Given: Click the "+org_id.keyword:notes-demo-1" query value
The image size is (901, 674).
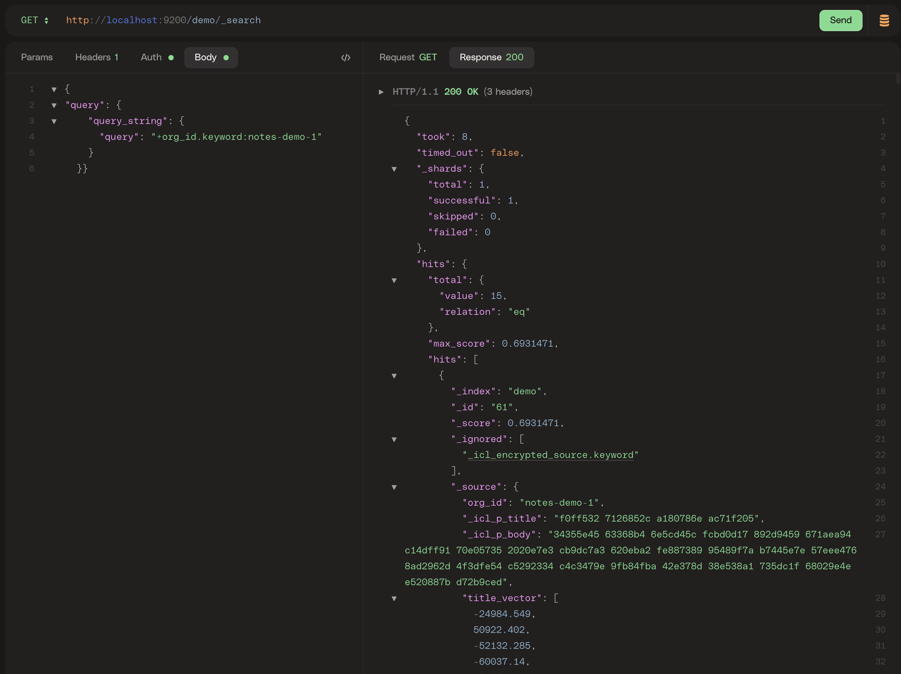Looking at the screenshot, I should click(236, 137).
